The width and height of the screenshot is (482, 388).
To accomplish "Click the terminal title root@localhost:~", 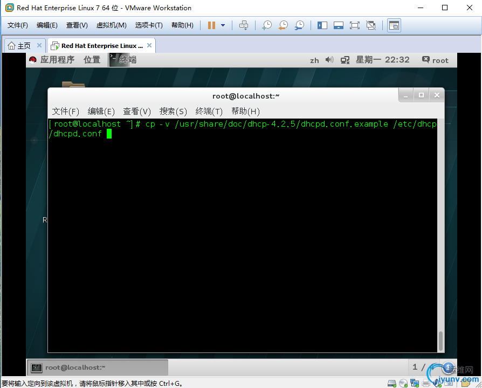I will (246, 96).
